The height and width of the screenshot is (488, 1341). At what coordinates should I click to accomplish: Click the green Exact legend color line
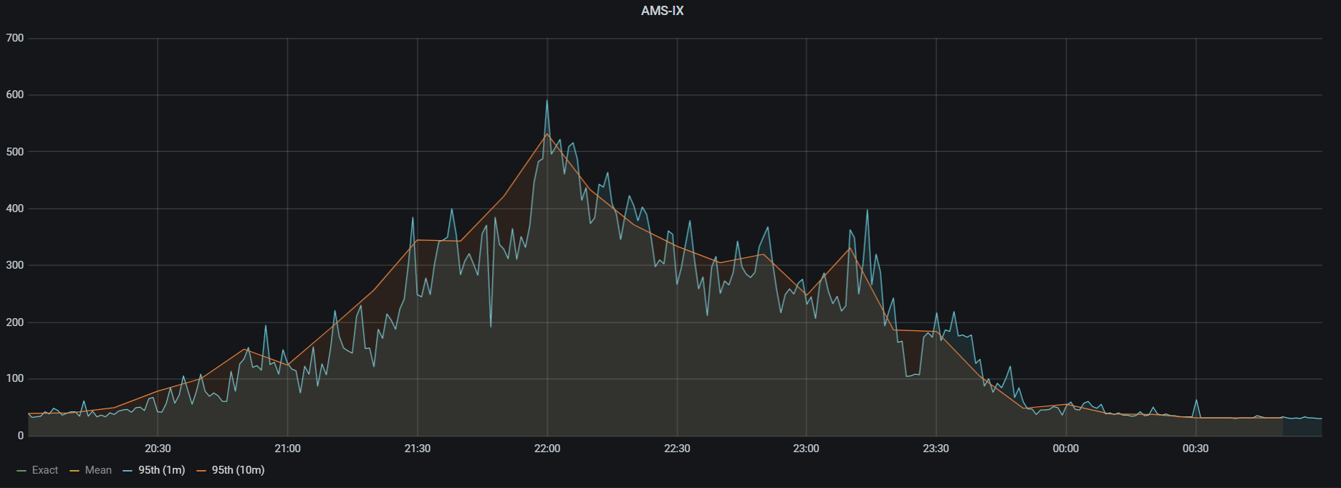(x=21, y=471)
